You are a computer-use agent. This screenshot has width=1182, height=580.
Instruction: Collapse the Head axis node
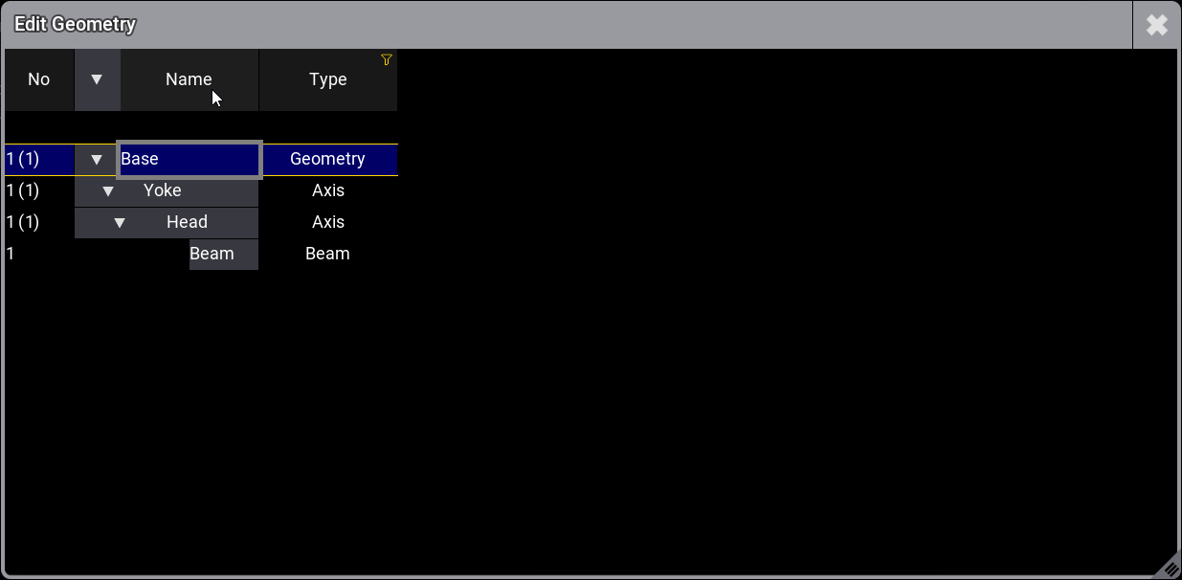tap(120, 222)
